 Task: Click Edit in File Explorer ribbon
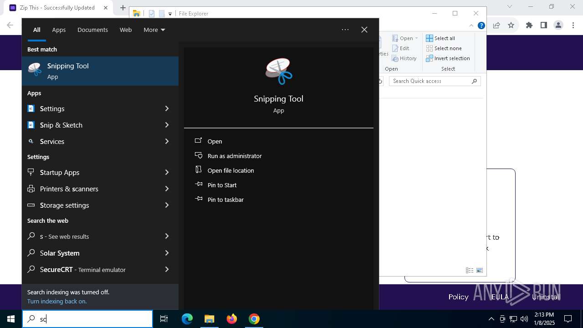tap(401, 48)
